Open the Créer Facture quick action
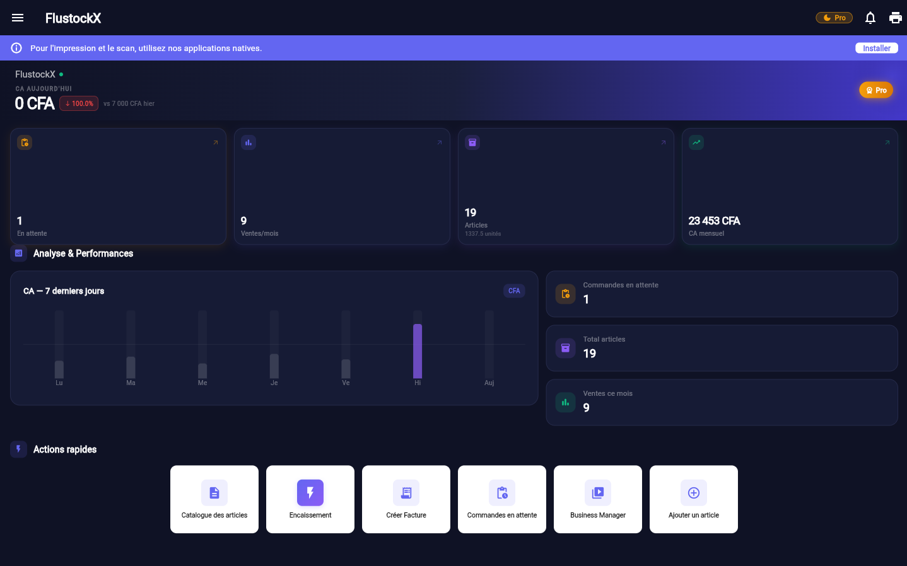 406,499
